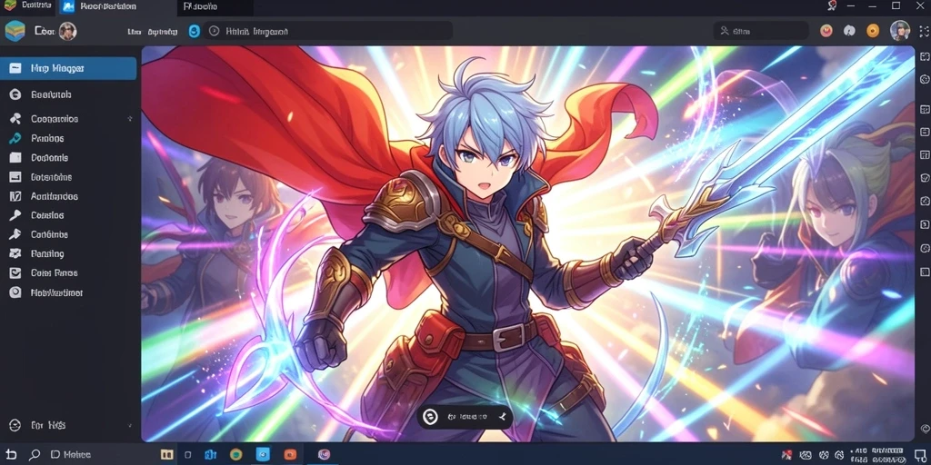The height and width of the screenshot is (465, 931).
Task: Click the white leaf icon in the top toolbar
Action: [849, 31]
